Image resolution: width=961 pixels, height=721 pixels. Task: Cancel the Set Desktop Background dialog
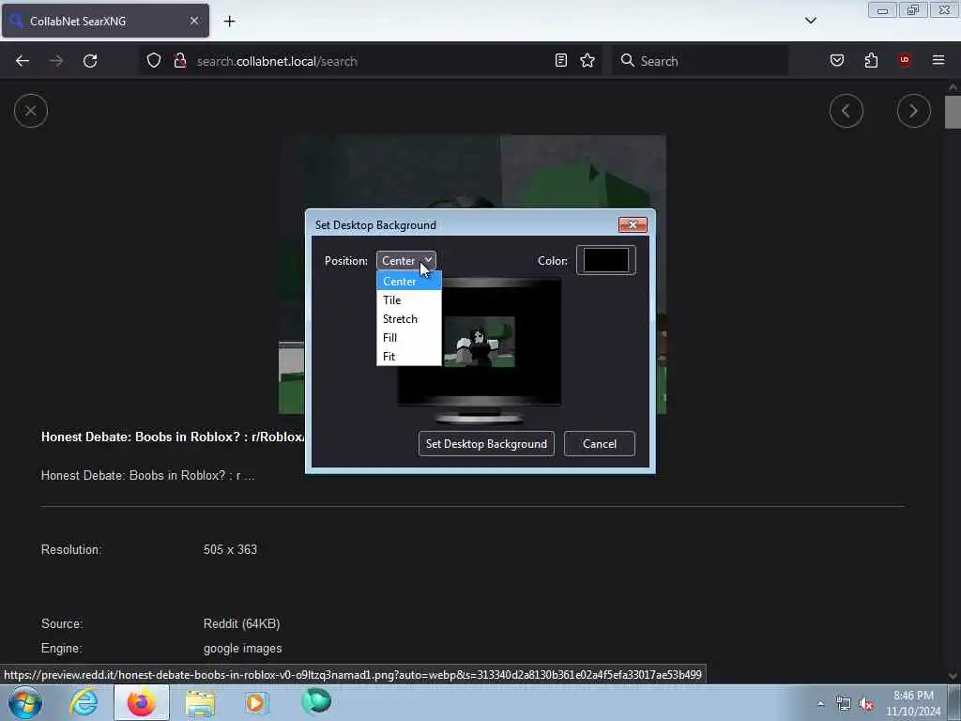pos(600,444)
